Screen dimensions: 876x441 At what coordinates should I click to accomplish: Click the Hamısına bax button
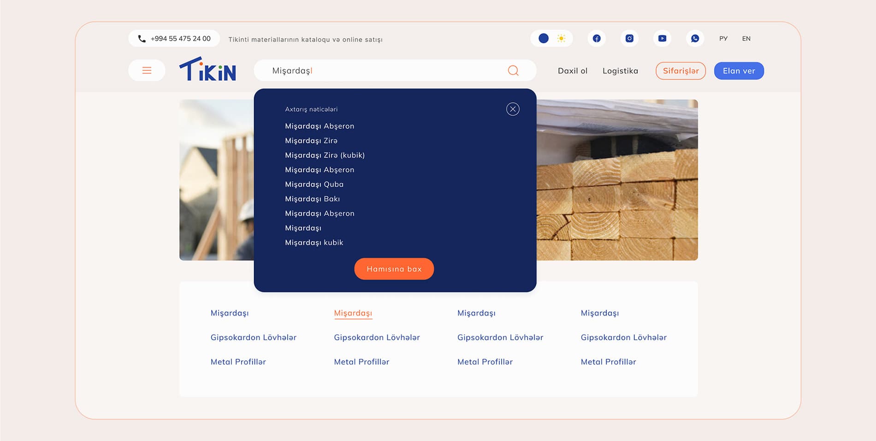click(x=394, y=269)
